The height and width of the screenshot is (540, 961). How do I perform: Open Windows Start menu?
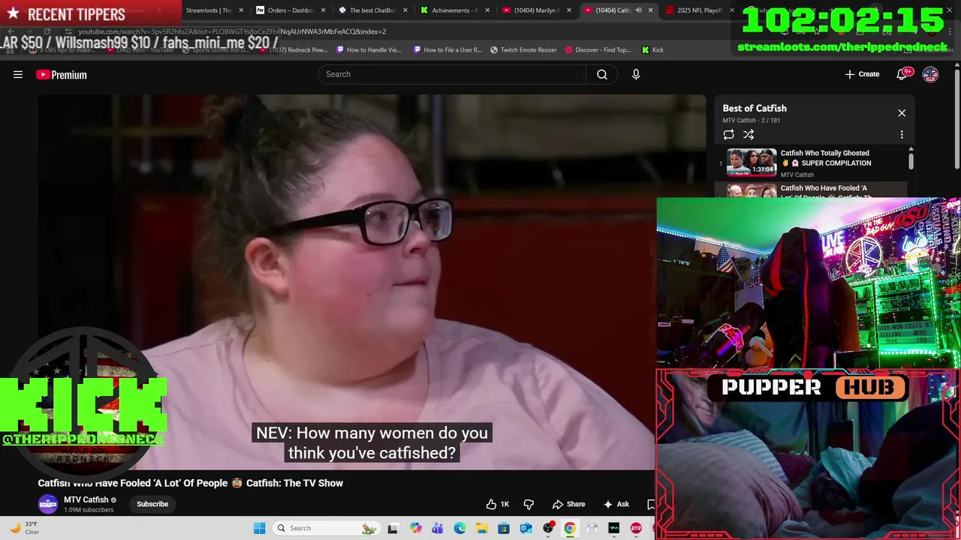(x=260, y=528)
